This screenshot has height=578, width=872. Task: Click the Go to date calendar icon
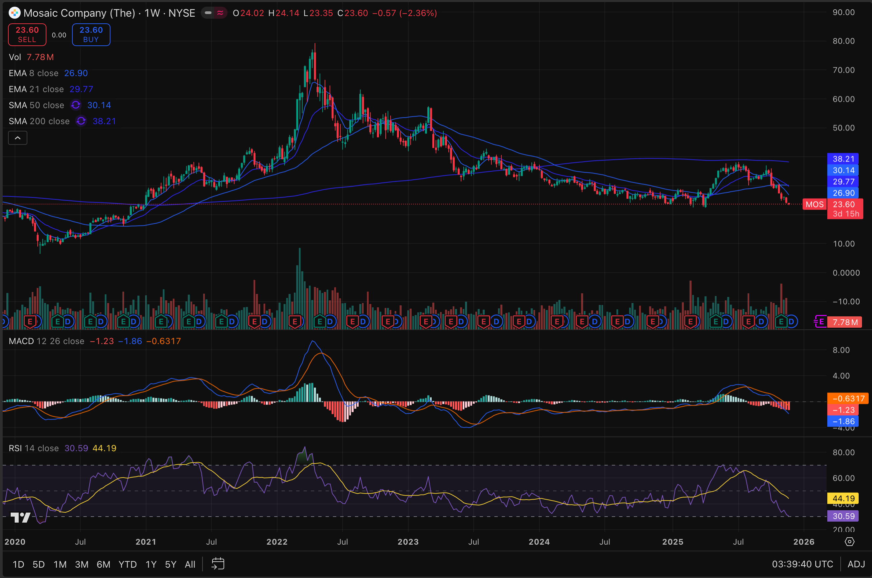[x=218, y=564]
